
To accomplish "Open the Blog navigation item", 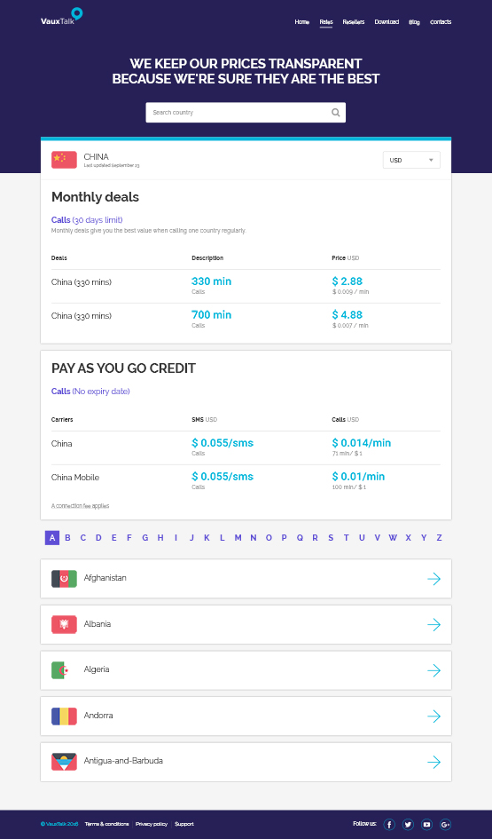I will 415,22.
